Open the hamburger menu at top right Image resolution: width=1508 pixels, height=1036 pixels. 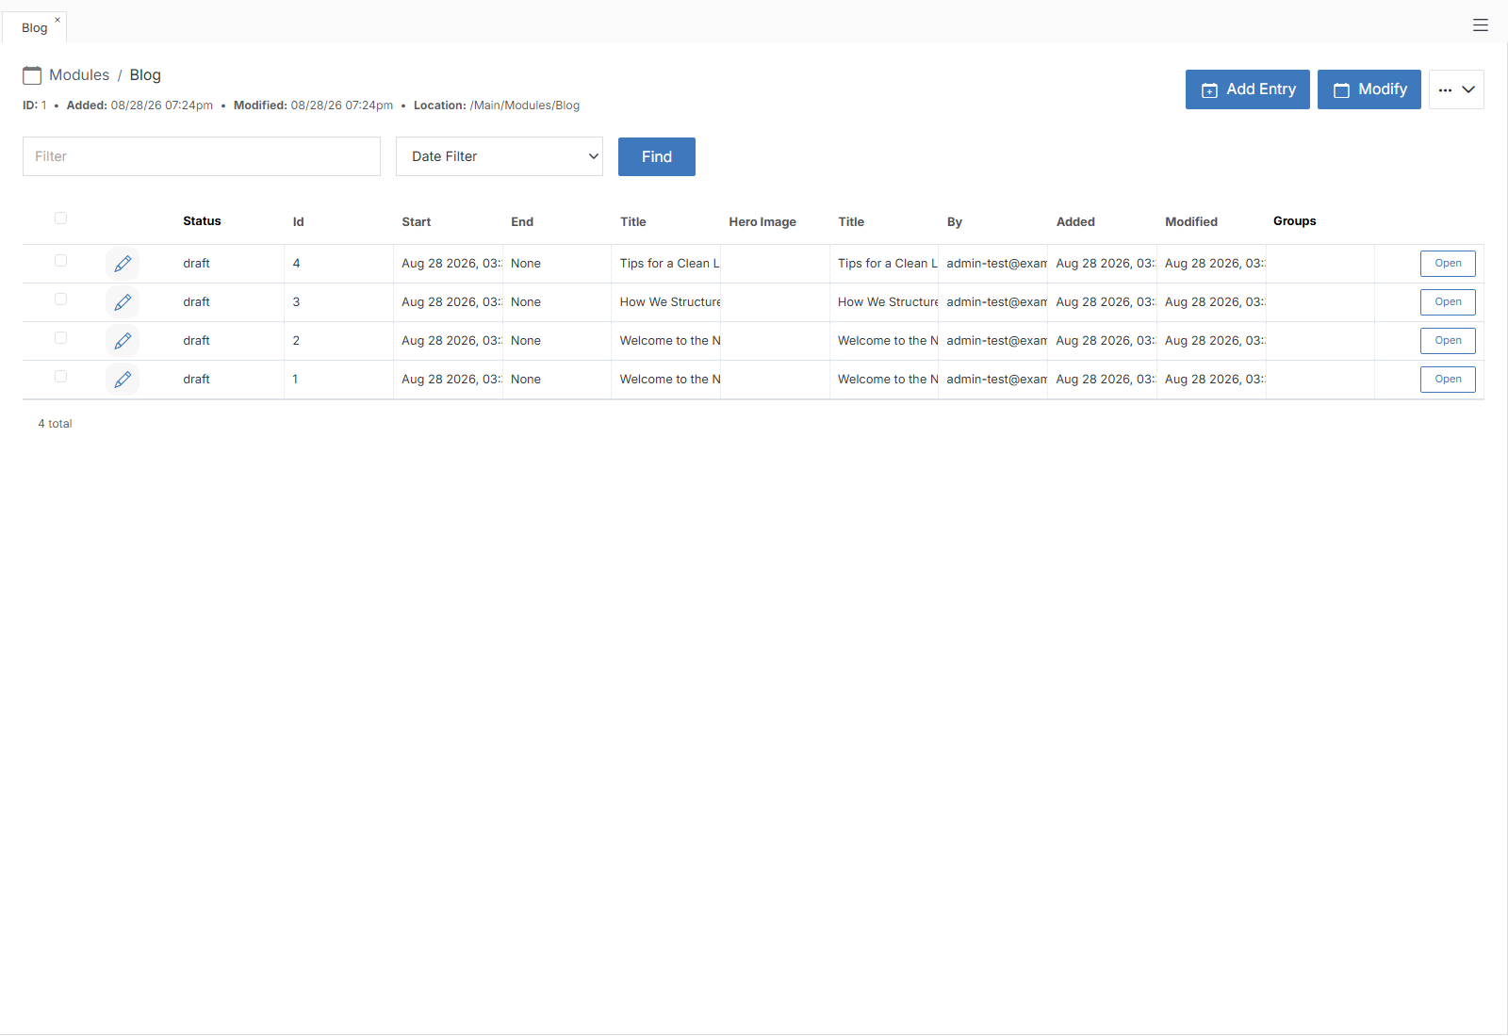(x=1481, y=25)
